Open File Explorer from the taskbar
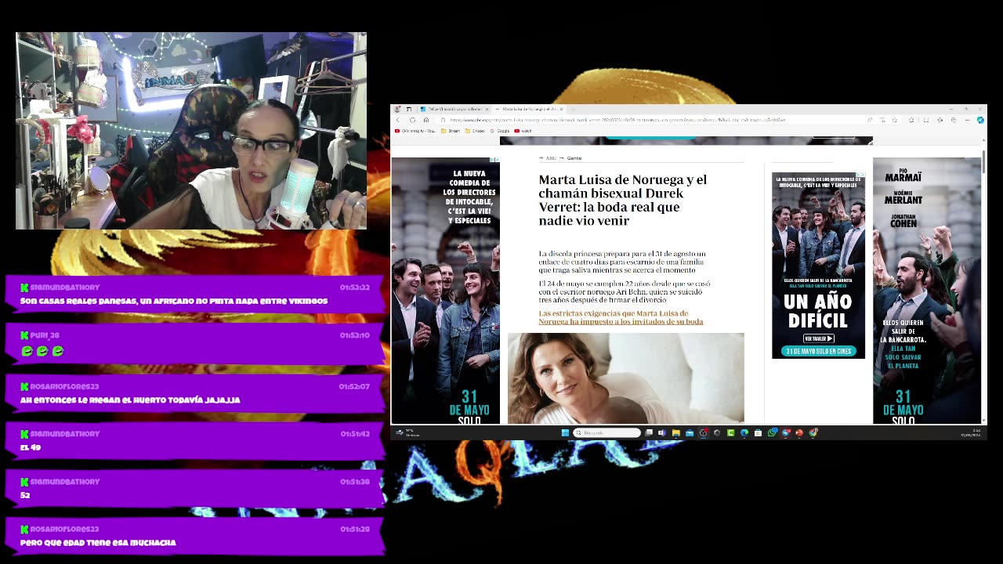Viewport: 1003px width, 564px height. click(x=675, y=432)
